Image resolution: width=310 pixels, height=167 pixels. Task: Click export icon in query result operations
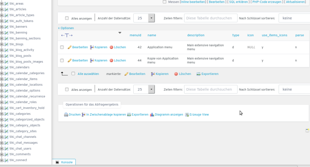click(x=129, y=115)
